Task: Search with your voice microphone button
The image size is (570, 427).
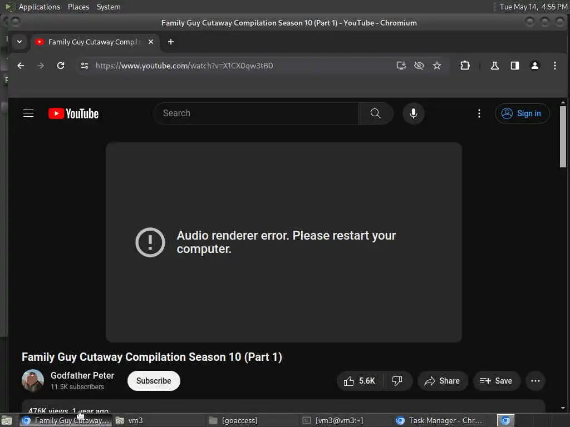Action: point(414,113)
